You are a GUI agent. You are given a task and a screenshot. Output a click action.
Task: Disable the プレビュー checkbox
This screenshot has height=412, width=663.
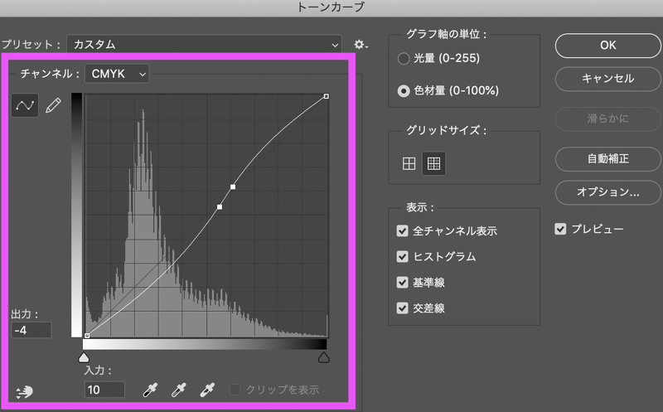(x=560, y=228)
